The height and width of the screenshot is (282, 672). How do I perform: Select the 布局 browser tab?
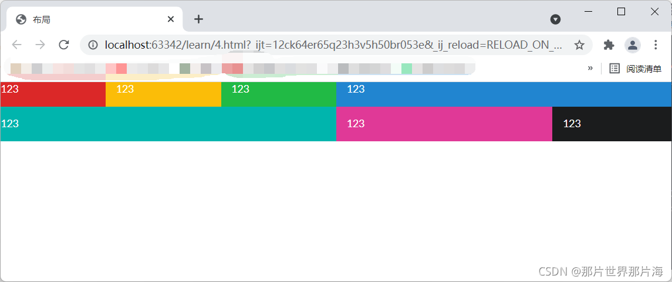pyautogui.click(x=94, y=19)
